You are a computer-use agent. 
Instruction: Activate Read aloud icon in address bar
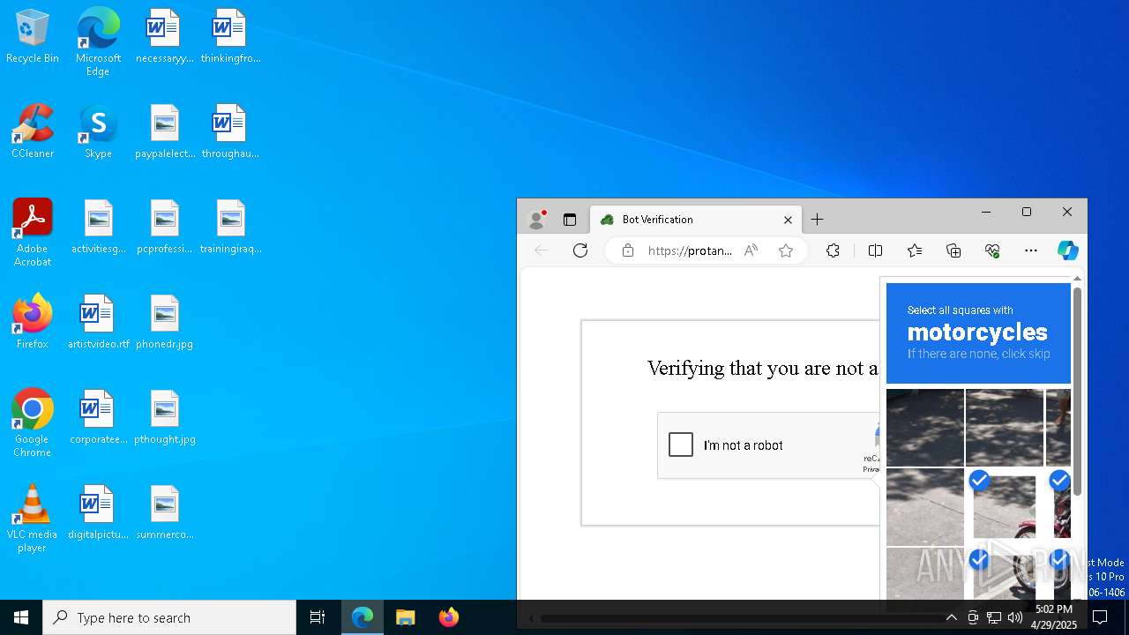click(x=751, y=250)
